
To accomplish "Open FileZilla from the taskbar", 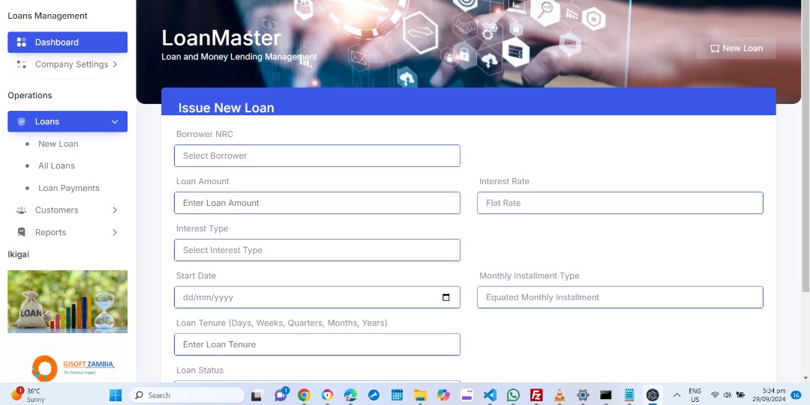I will tap(536, 395).
